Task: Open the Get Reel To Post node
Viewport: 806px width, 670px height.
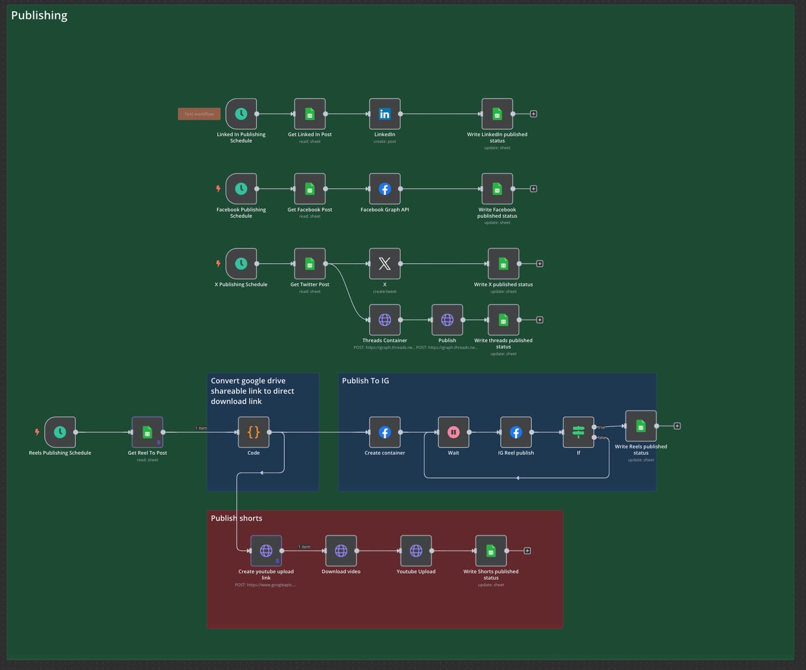Action: pyautogui.click(x=147, y=432)
